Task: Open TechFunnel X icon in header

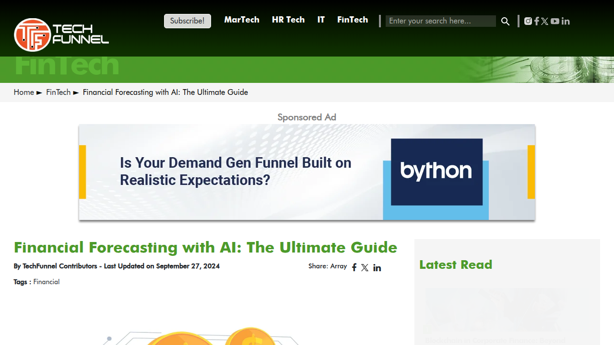Action: coord(545,21)
